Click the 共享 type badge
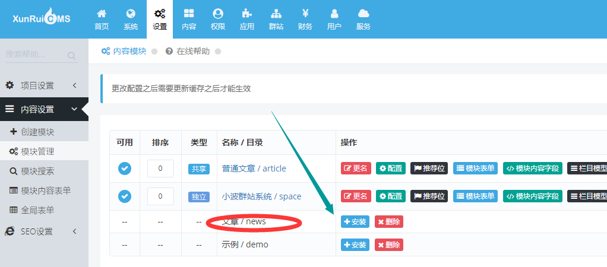 (199, 169)
